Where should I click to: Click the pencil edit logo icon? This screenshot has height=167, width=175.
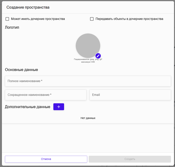coord(98,56)
